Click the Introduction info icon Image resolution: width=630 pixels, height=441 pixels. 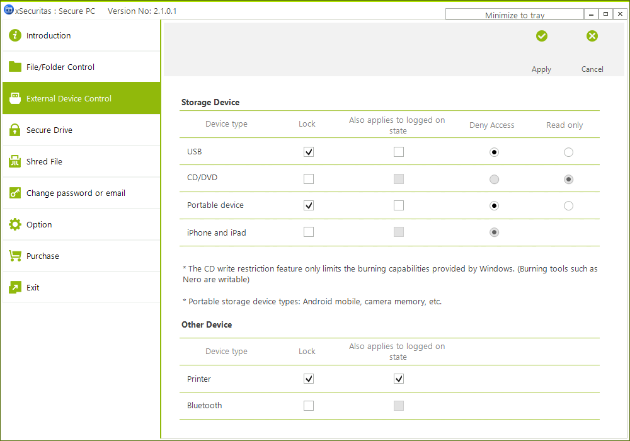[x=15, y=35]
